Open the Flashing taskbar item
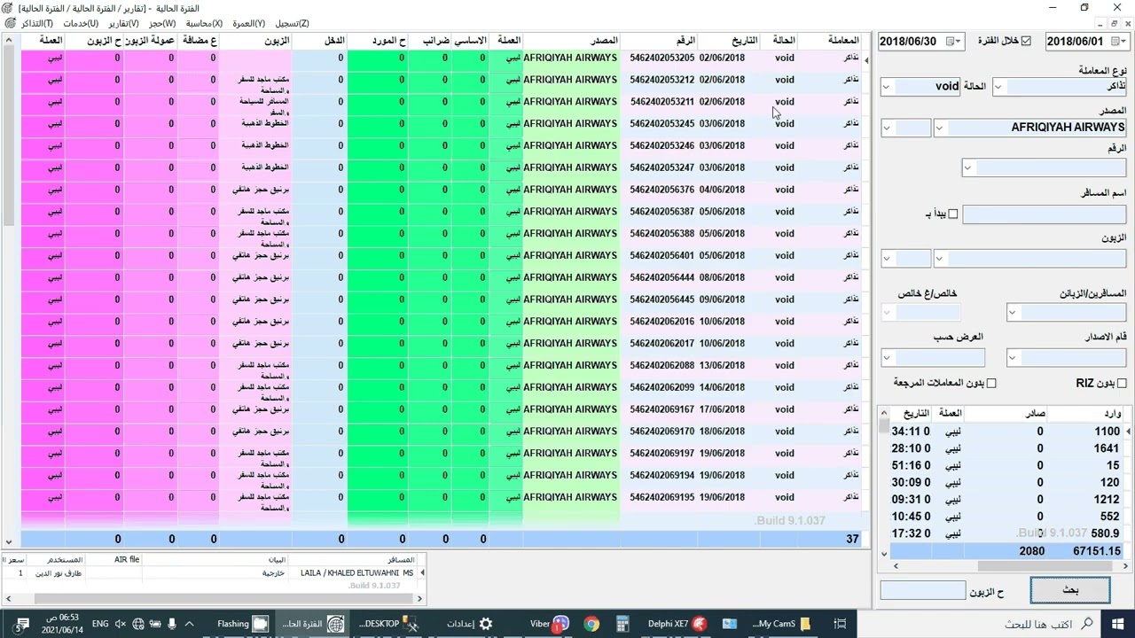Screen dimensions: 1135x638 (x=242, y=624)
